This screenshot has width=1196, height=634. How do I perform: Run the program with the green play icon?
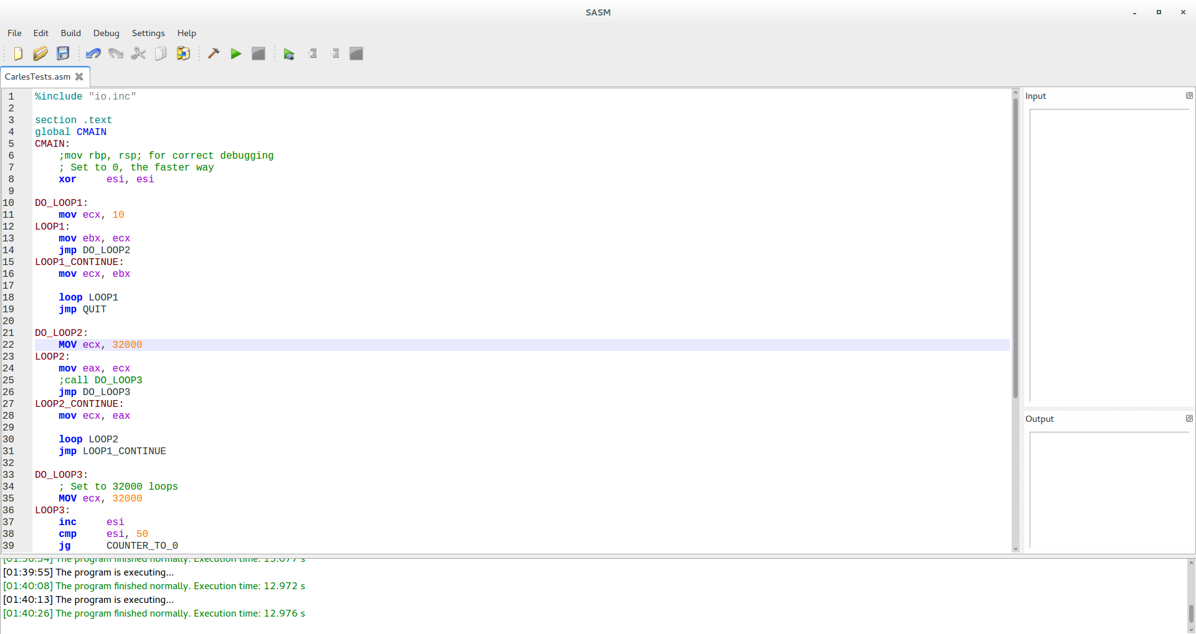click(236, 54)
